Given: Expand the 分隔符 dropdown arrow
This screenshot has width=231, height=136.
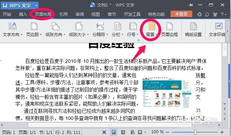Looking at the screenshot, I should click(x=107, y=35).
